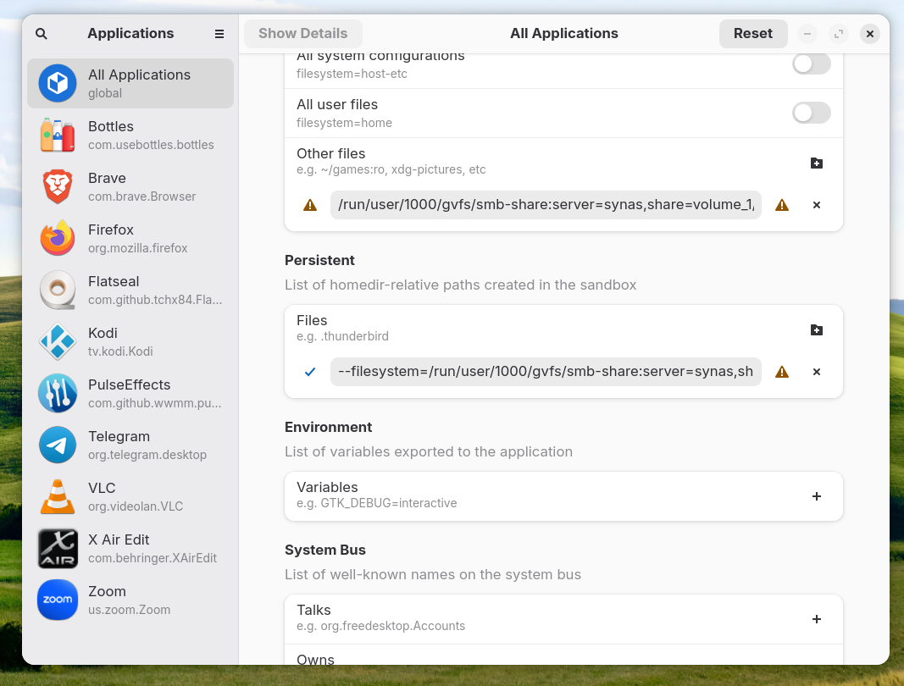Toggle the All system configurations switch
904x686 pixels.
(x=811, y=64)
